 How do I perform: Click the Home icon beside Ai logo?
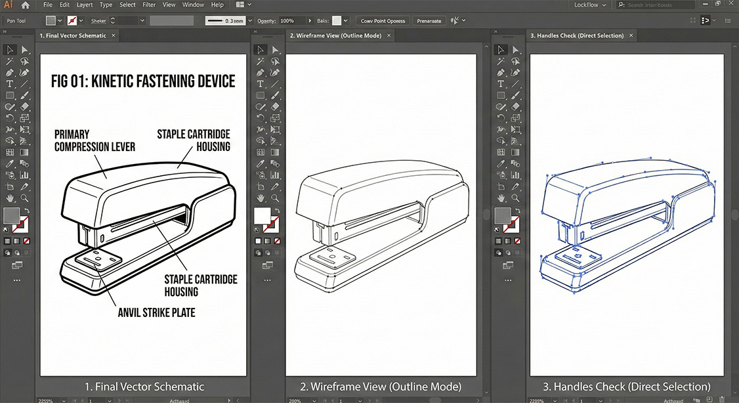pyautogui.click(x=25, y=5)
